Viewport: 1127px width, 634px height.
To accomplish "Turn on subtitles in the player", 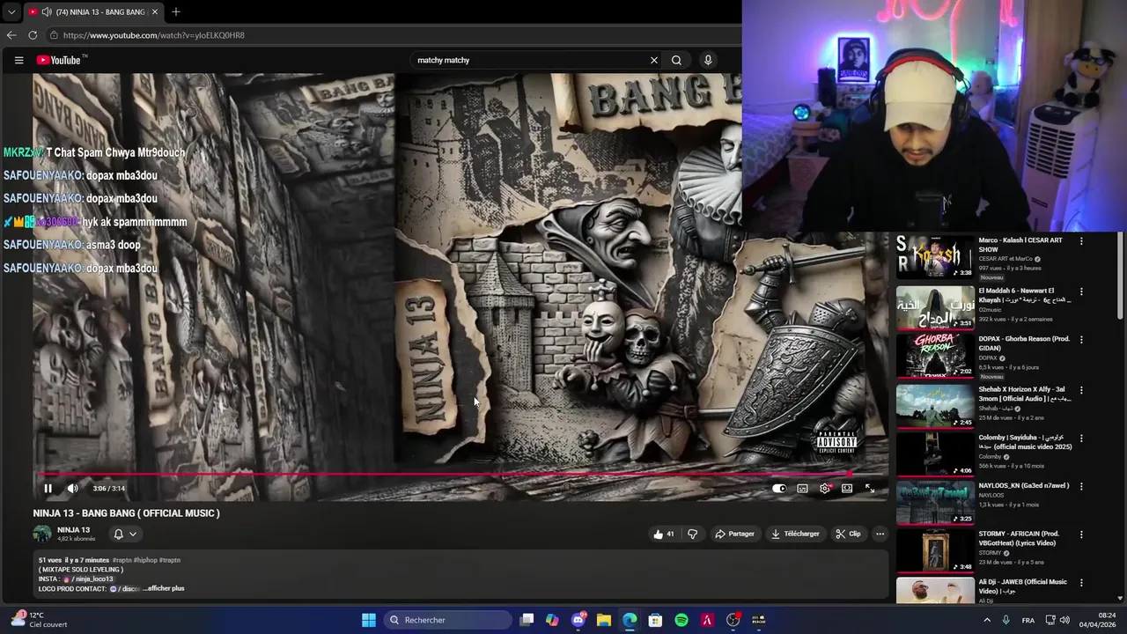I will tap(802, 489).
